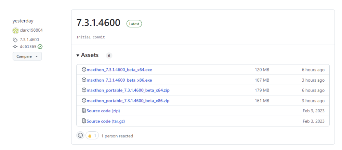Open the 7.3.1.4600 release title

point(98,23)
